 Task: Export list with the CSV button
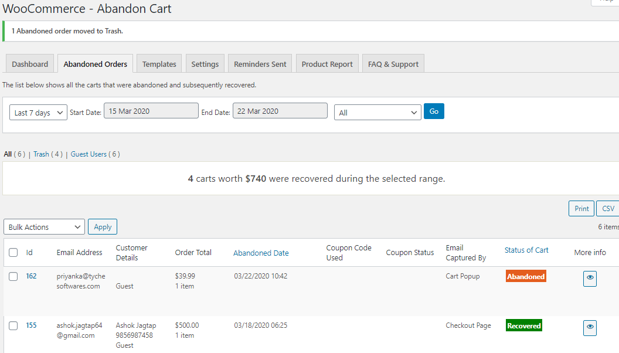608,209
